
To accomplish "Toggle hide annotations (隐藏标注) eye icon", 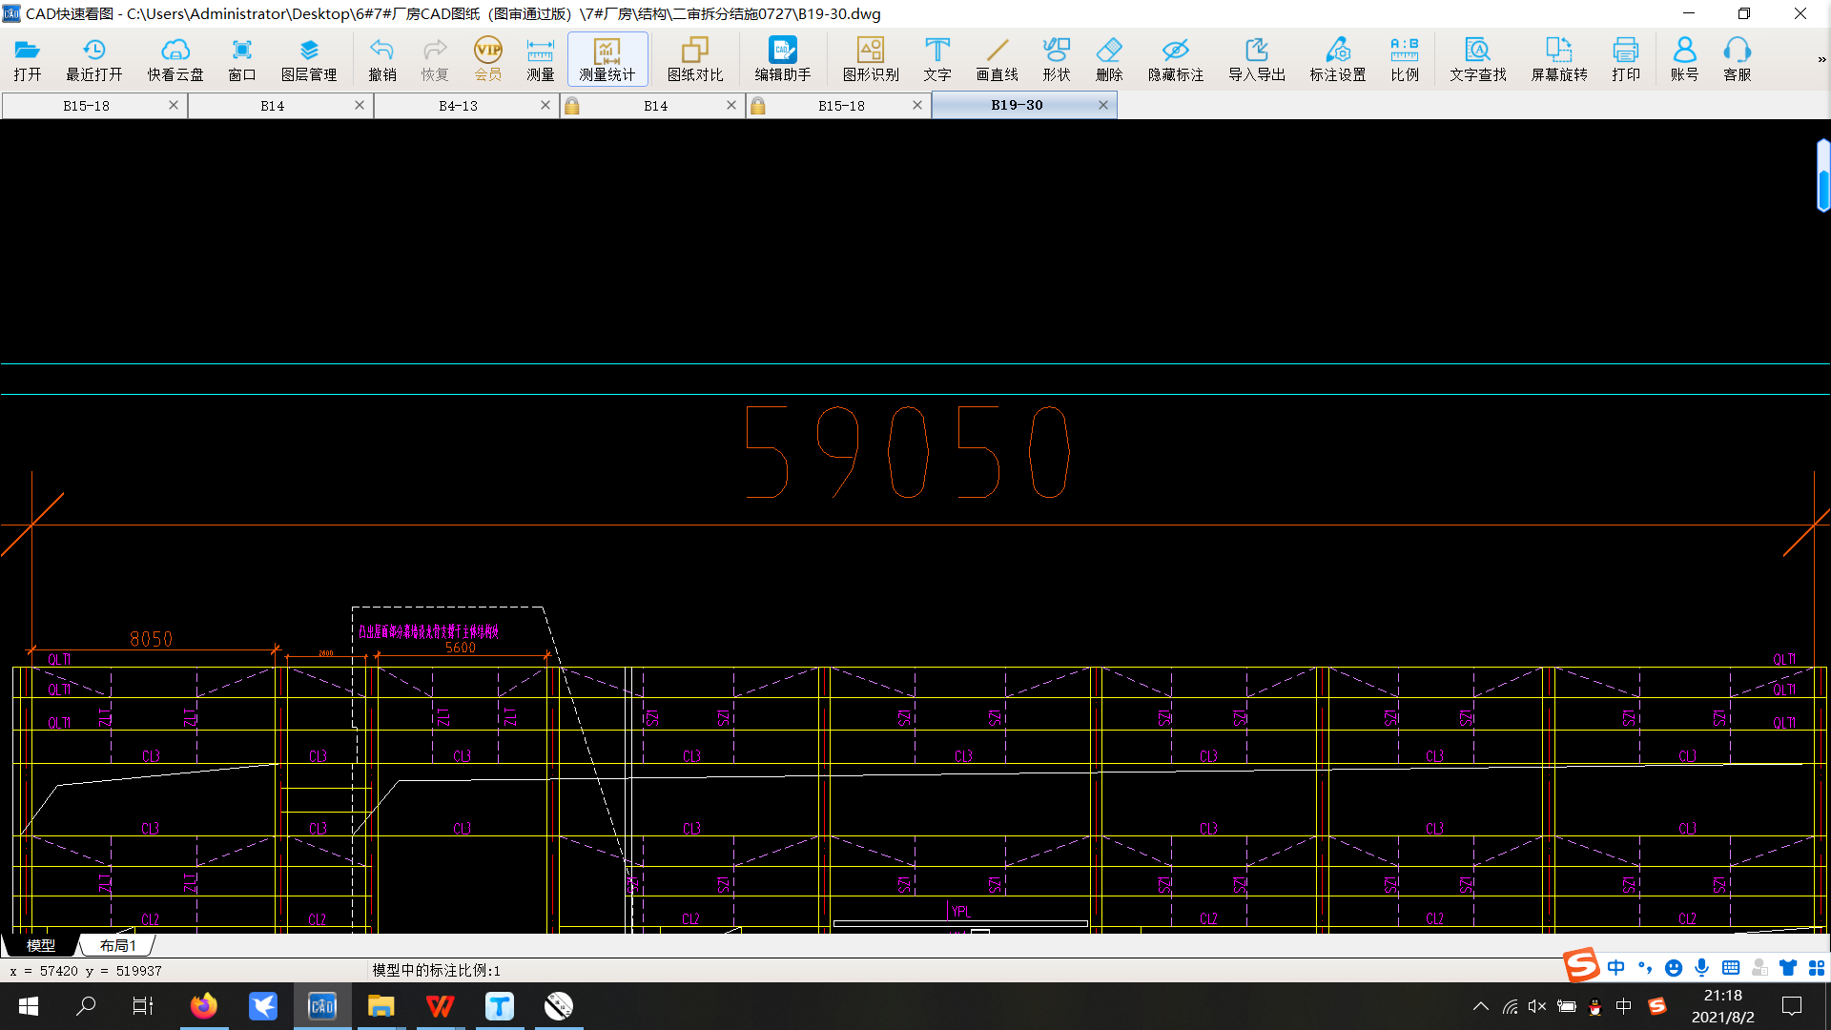I will click(1175, 59).
